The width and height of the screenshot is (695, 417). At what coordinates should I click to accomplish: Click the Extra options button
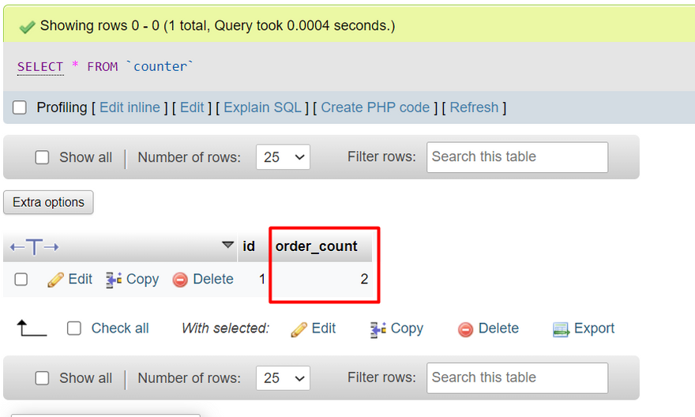[48, 202]
